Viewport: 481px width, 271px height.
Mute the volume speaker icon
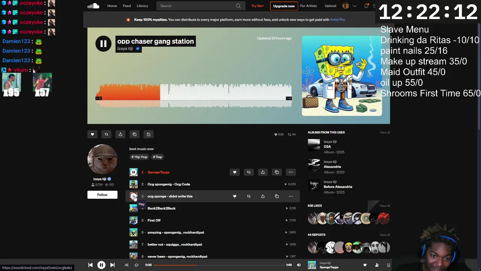pos(299,265)
